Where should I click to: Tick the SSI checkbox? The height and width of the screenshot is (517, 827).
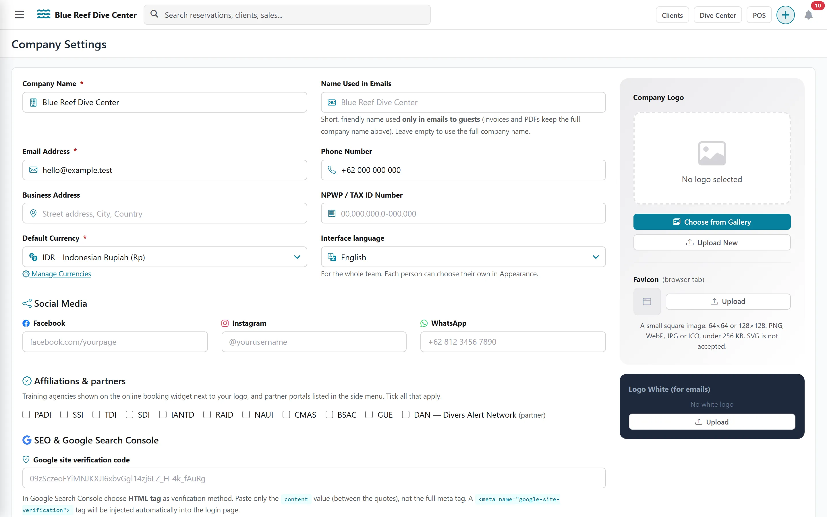pyautogui.click(x=64, y=415)
